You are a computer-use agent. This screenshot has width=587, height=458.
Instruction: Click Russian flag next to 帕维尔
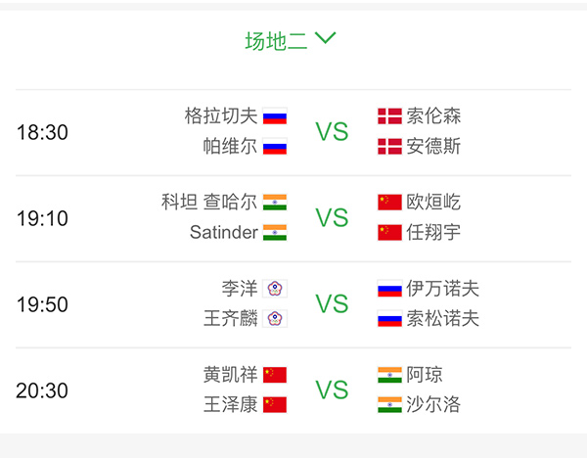coord(275,147)
